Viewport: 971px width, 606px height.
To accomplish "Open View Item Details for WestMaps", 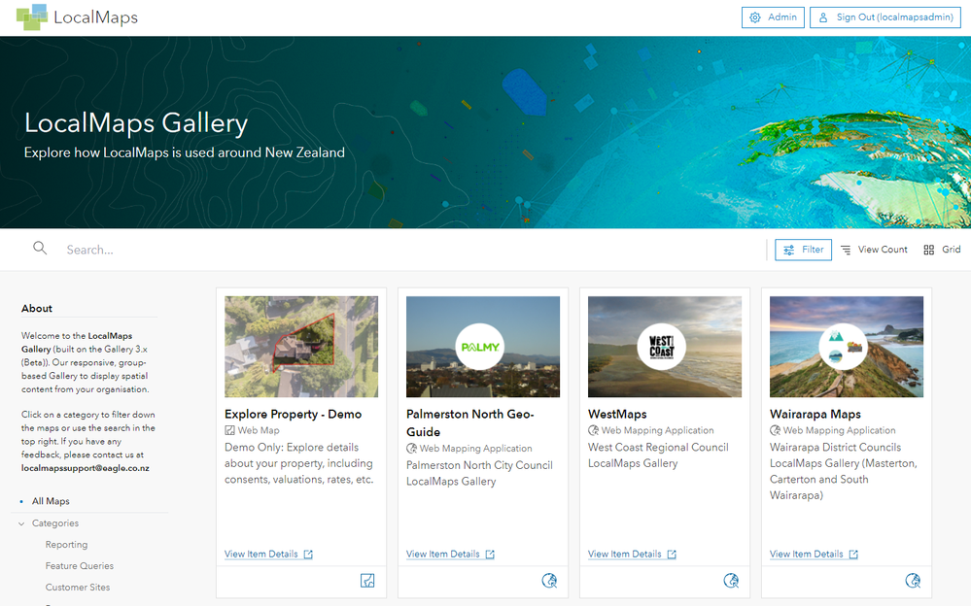I will (625, 554).
